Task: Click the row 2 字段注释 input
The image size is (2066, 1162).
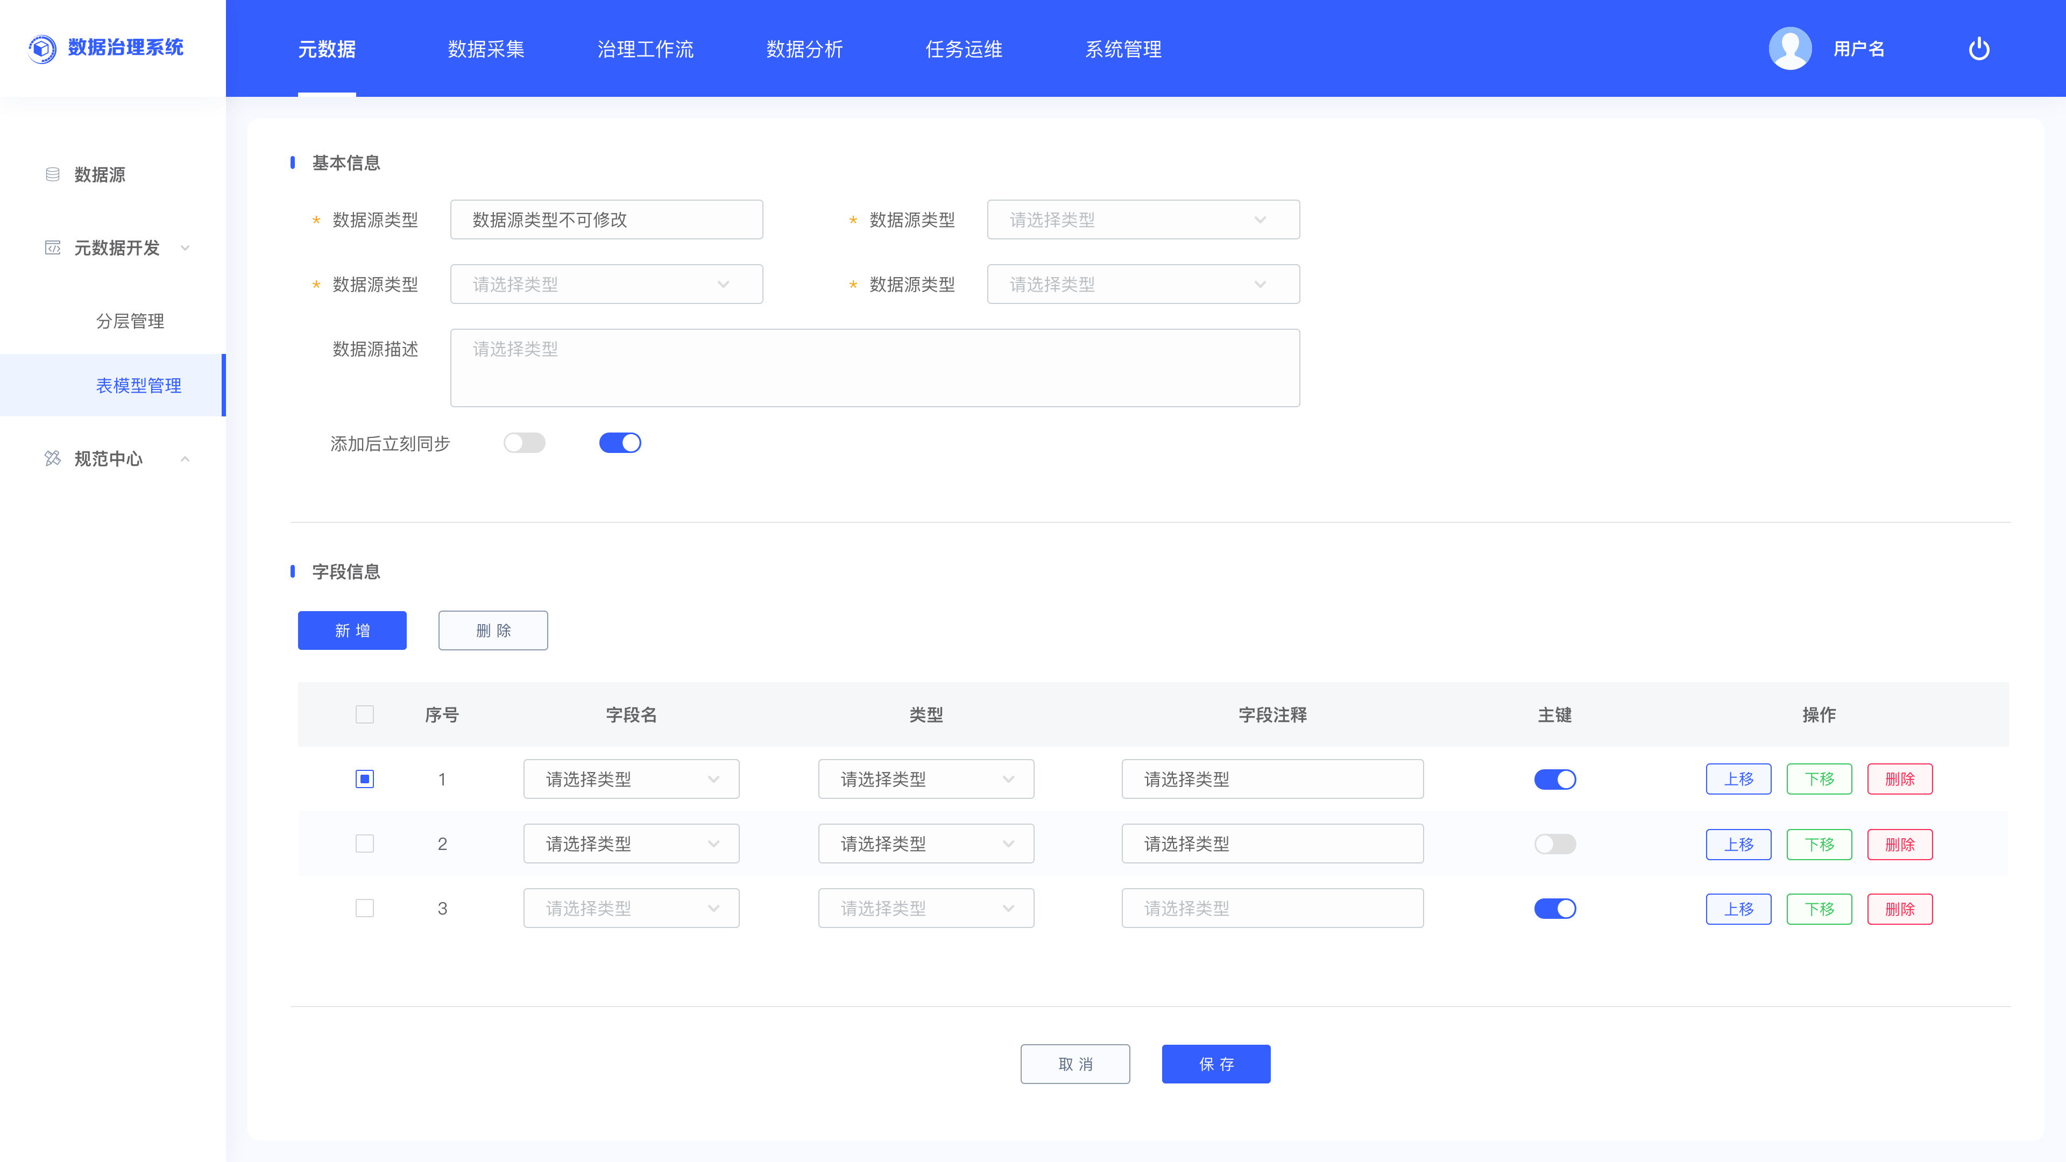Action: [x=1272, y=843]
